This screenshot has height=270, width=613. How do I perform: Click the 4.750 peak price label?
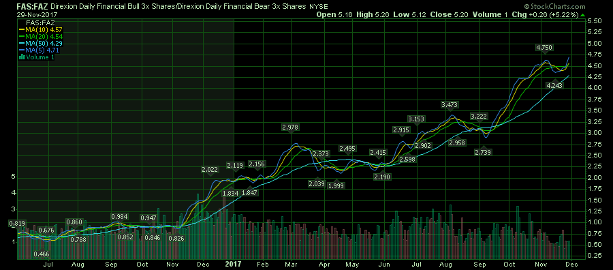pyautogui.click(x=544, y=47)
